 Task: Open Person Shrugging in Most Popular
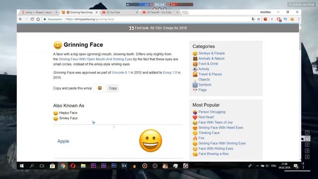click(x=212, y=112)
